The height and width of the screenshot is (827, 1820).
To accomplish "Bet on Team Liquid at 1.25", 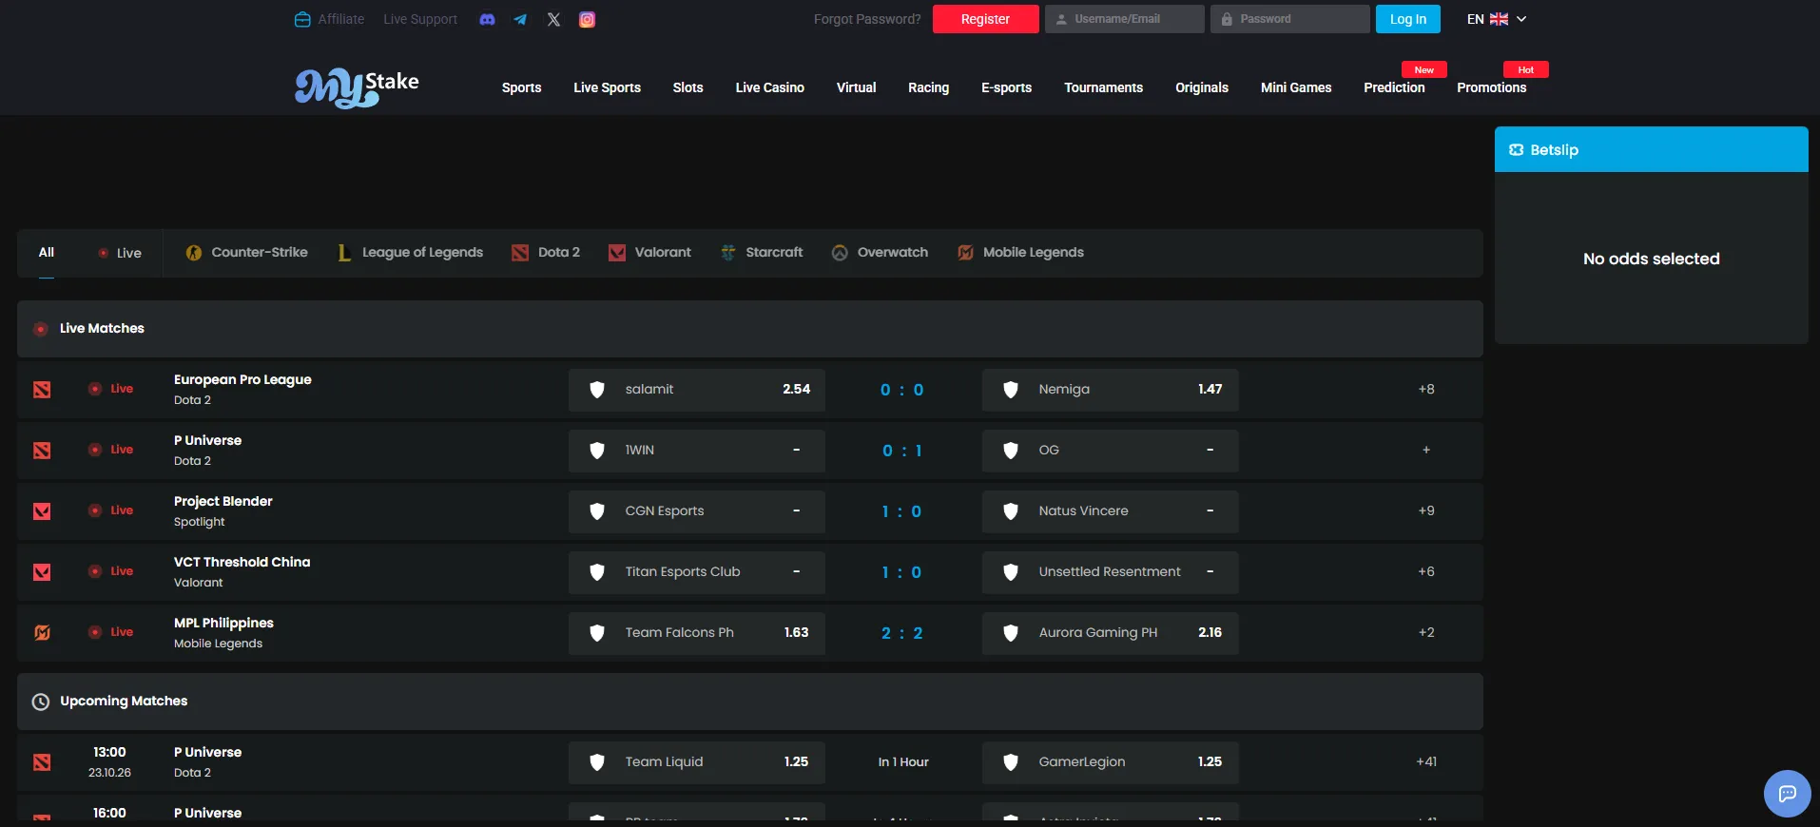I will [x=697, y=762].
